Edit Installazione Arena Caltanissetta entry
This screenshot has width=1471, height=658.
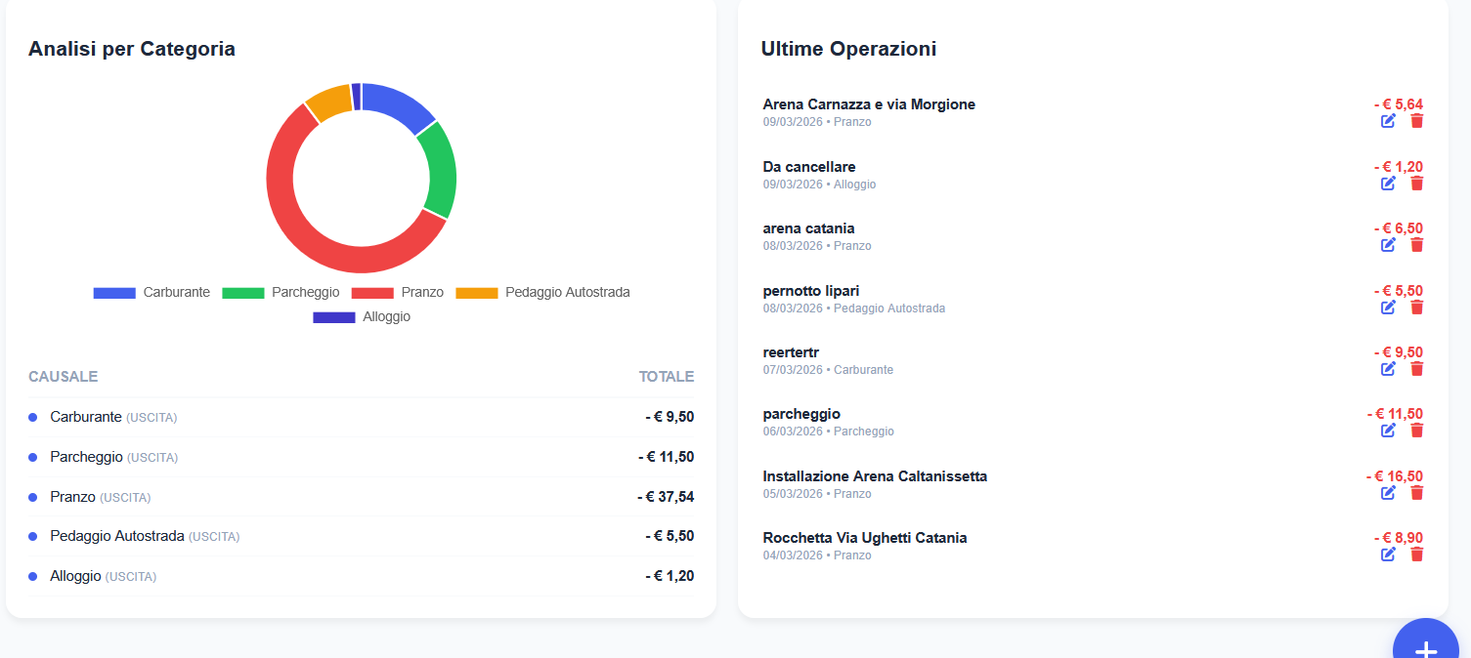click(x=1388, y=493)
